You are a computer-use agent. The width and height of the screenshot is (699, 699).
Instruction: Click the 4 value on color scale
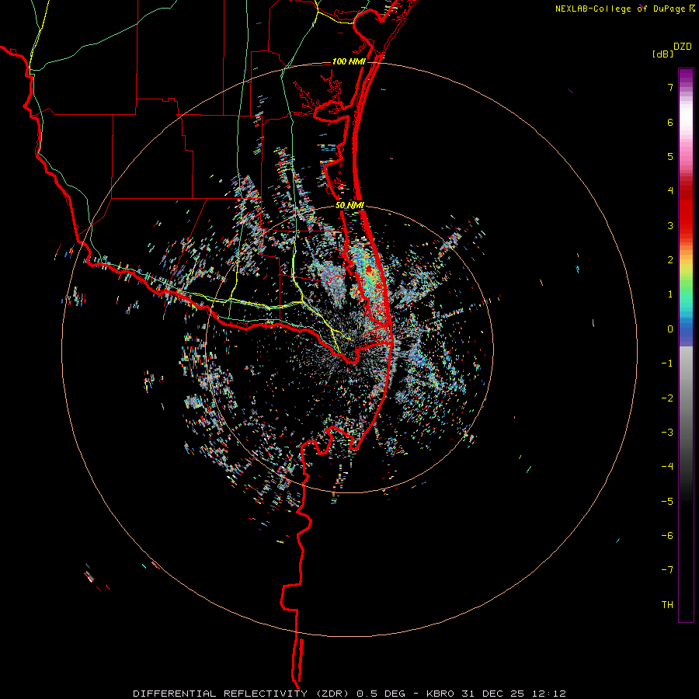click(x=669, y=191)
